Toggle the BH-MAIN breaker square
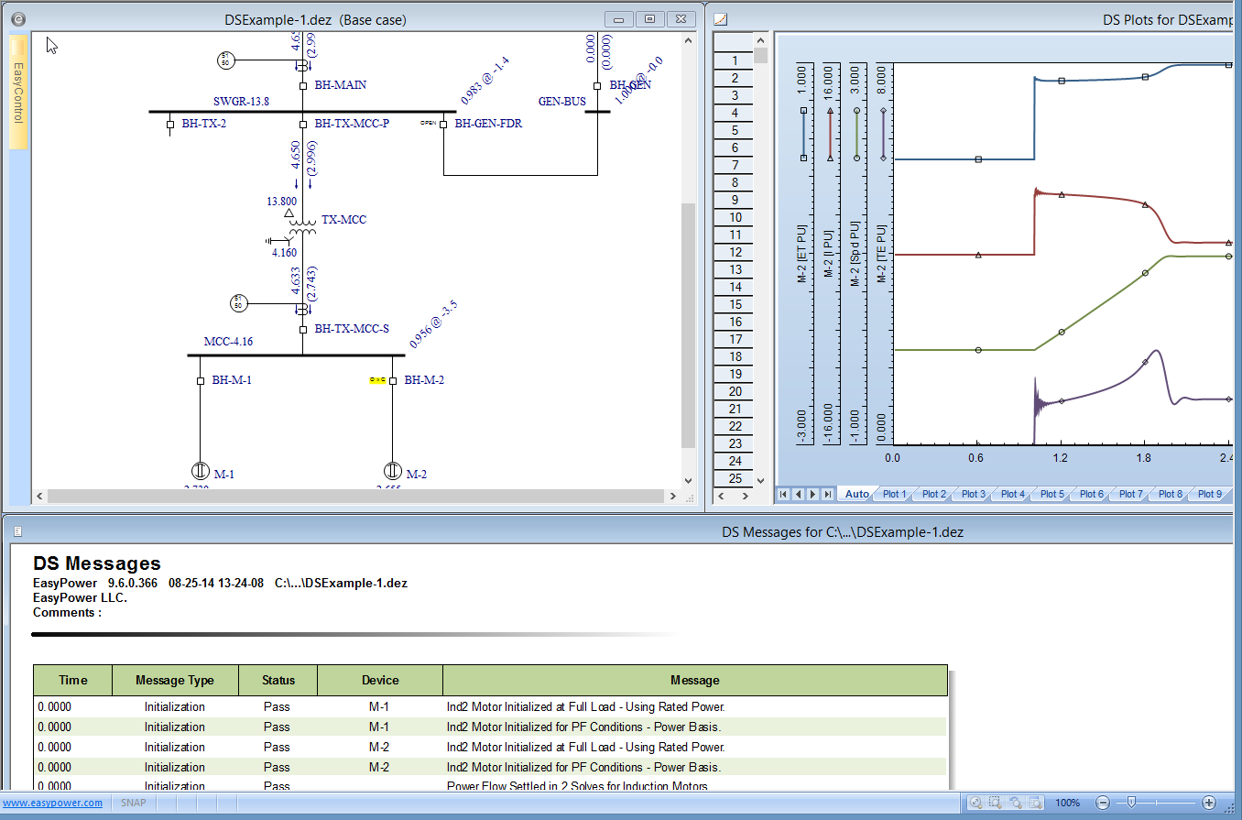 (x=302, y=86)
